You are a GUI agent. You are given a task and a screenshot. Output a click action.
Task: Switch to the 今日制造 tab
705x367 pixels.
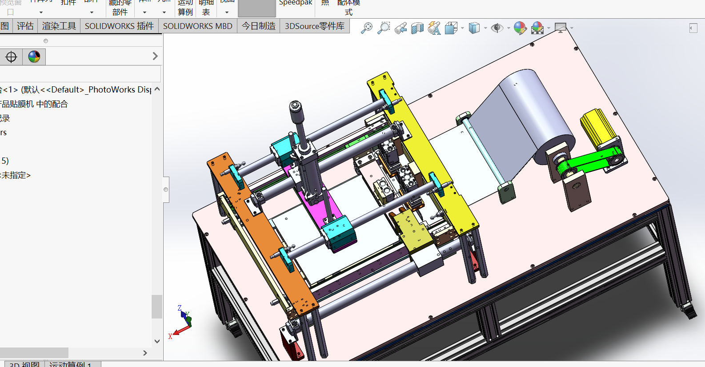pyautogui.click(x=259, y=26)
